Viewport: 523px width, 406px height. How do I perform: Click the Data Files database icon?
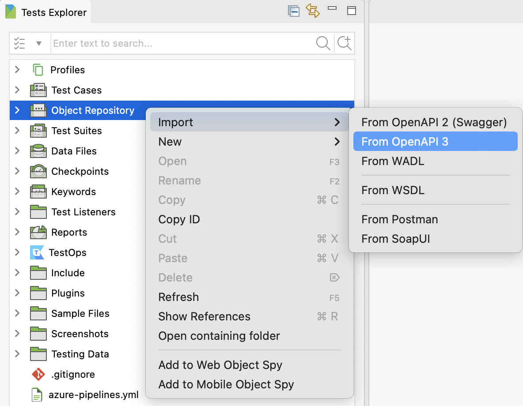(38, 151)
